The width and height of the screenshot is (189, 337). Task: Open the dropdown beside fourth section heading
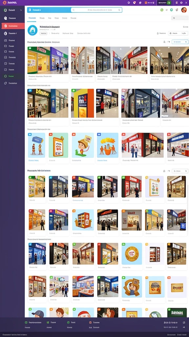pyautogui.click(x=180, y=171)
